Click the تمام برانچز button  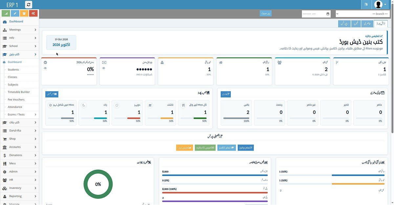pyautogui.click(x=246, y=148)
